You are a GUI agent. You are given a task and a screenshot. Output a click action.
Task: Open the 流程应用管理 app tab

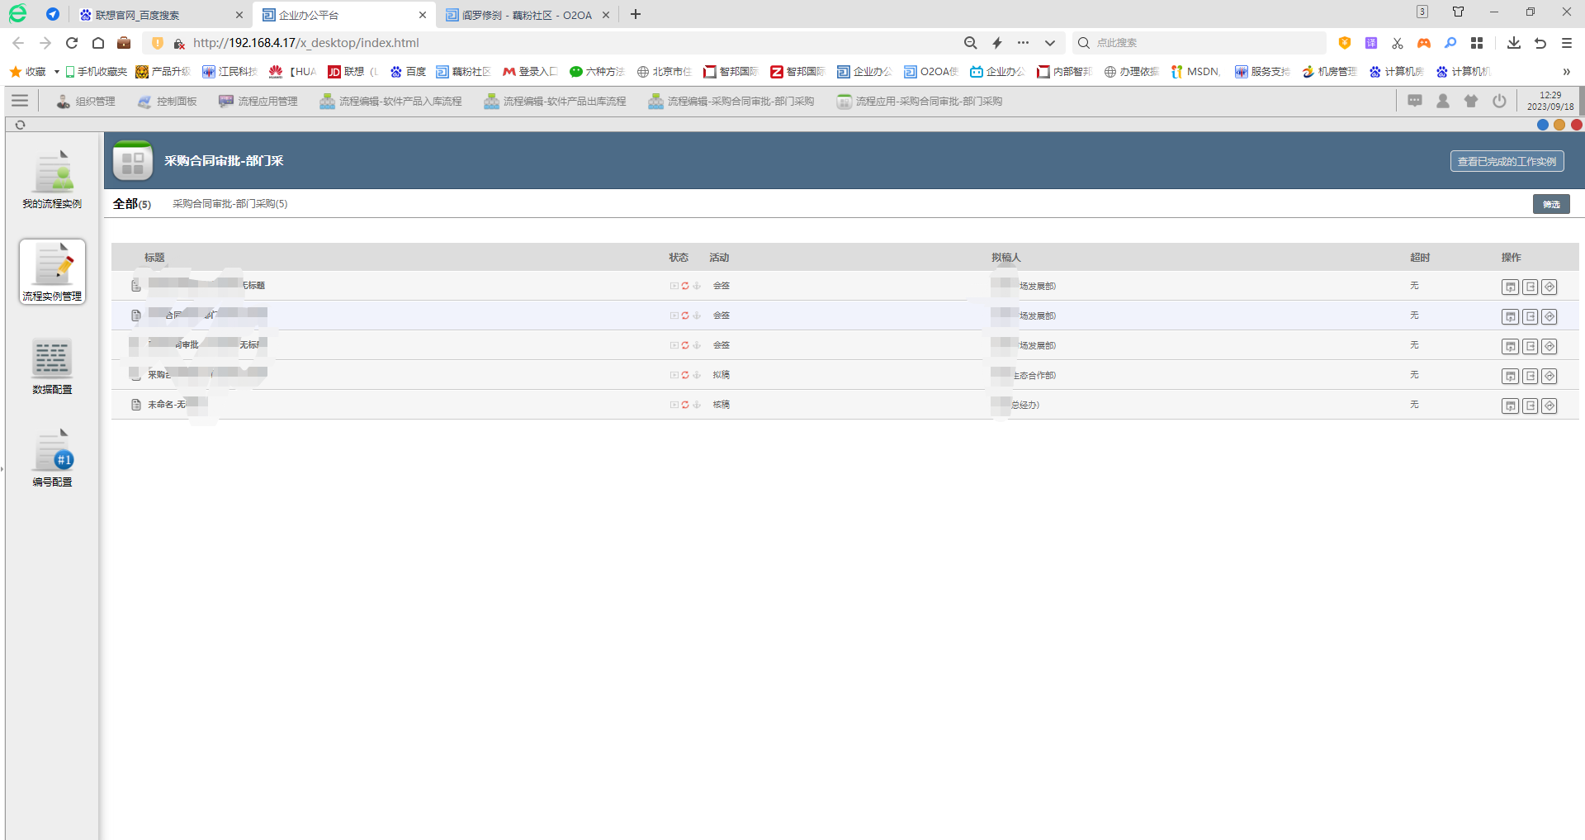(258, 101)
